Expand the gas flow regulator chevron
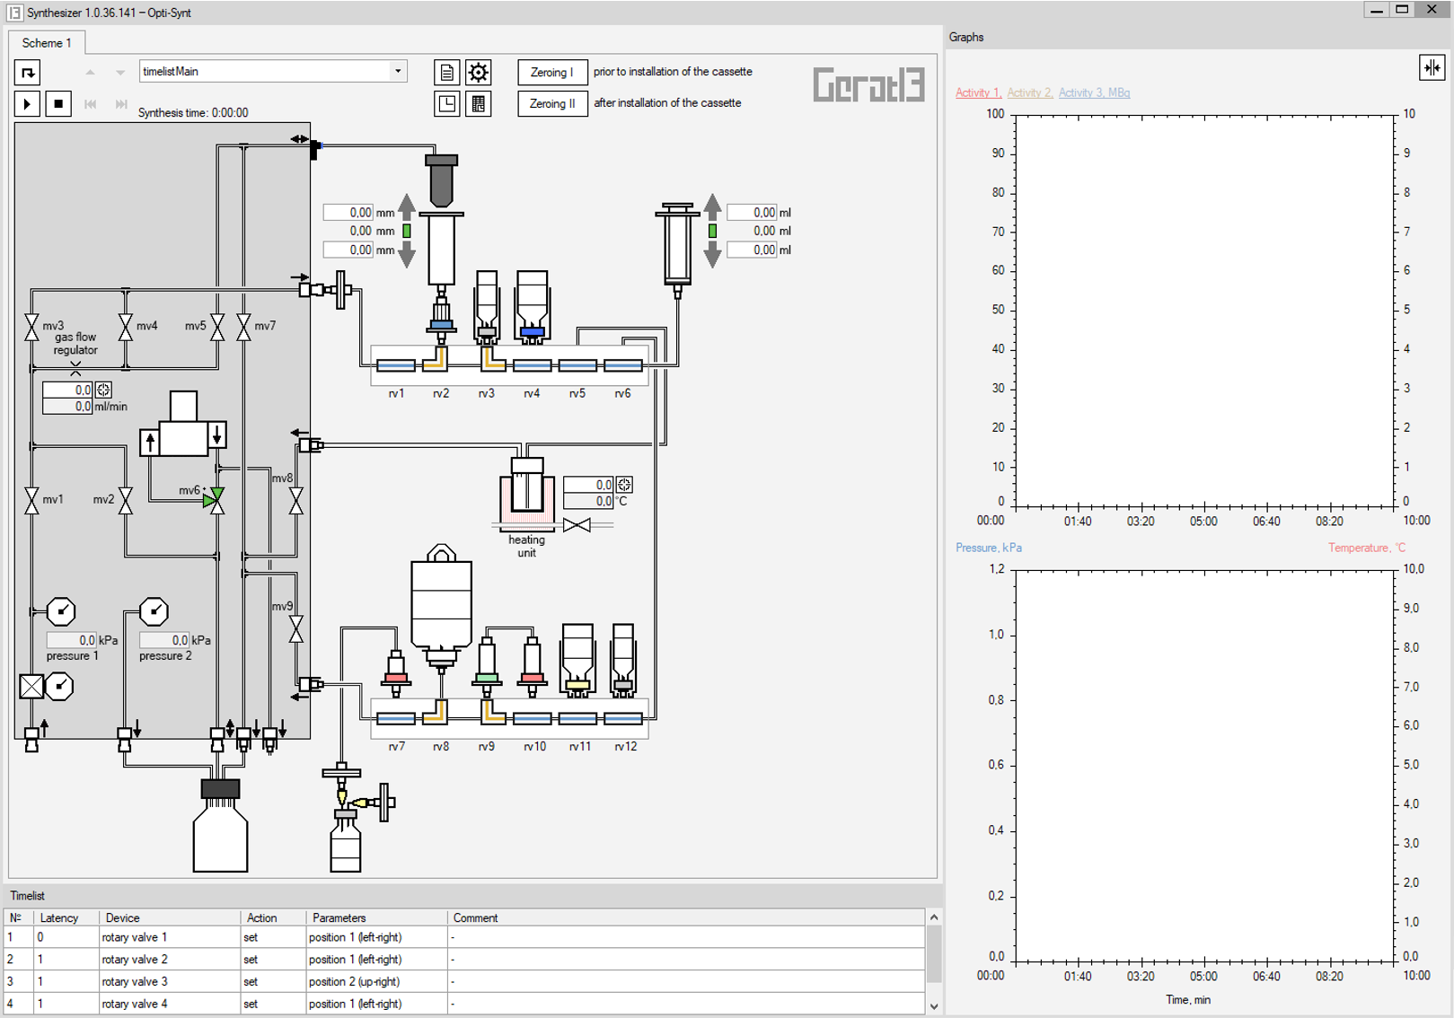Screen dimensions: 1454x1018 pyautogui.click(x=75, y=368)
